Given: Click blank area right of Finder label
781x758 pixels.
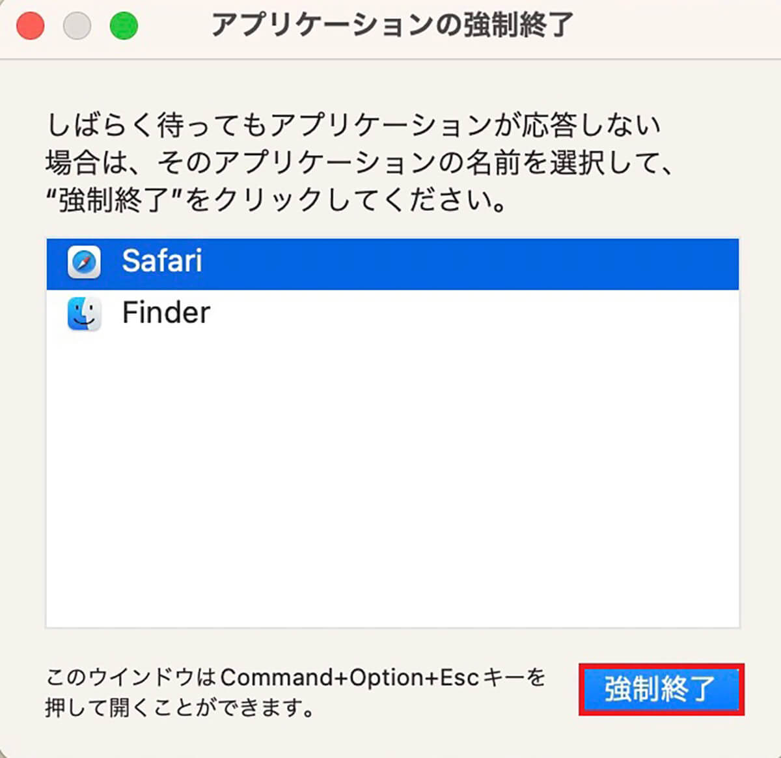Looking at the screenshot, I should coord(475,314).
